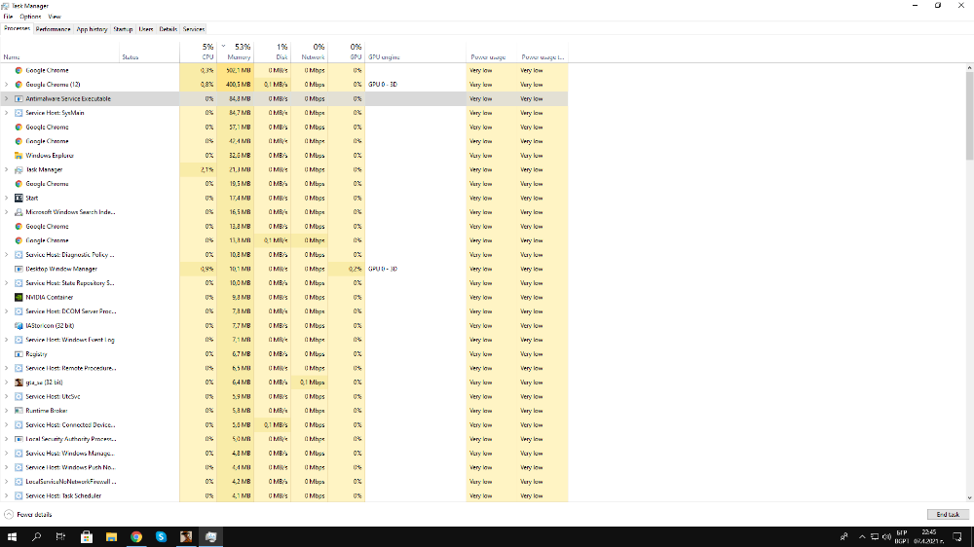The height and width of the screenshot is (547, 974).
Task: Select the Service Host: Task Scheduler row
Action: 283,496
